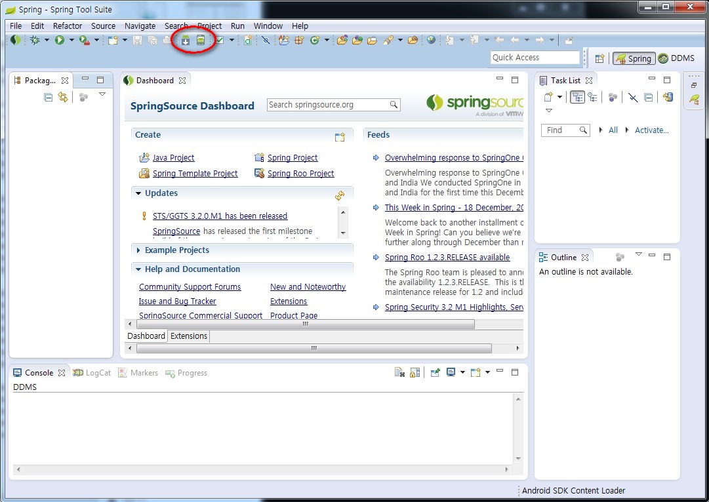Switch to the DDMS perspective button
The height and width of the screenshot is (502, 709).
(677, 58)
